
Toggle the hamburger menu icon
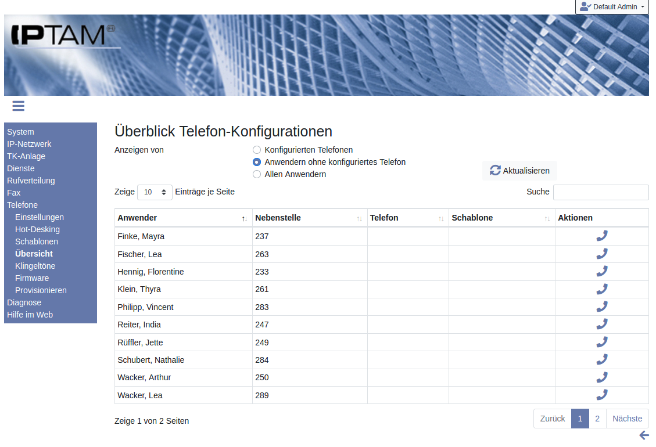18,106
